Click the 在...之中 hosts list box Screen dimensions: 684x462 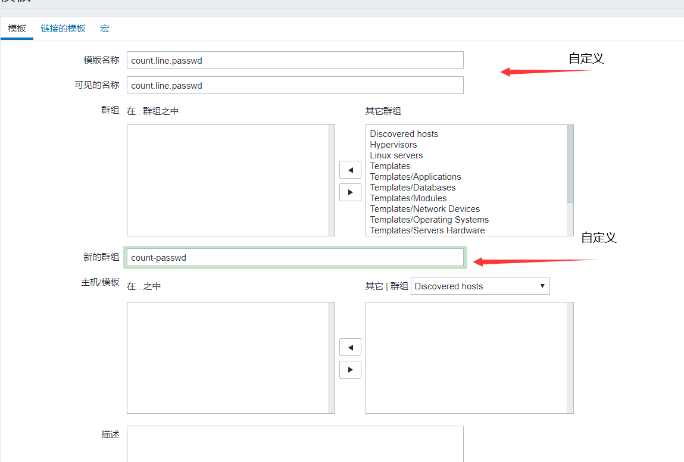point(231,358)
